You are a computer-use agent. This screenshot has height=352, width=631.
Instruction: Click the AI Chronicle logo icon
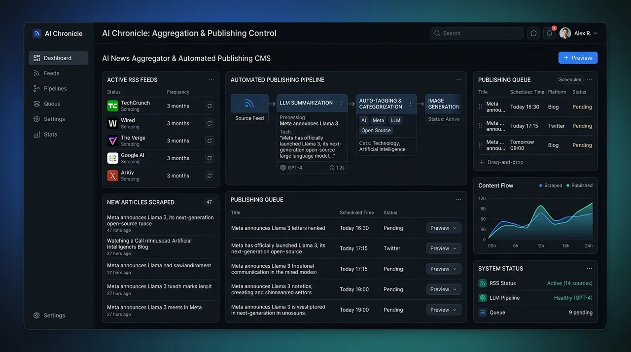click(37, 34)
